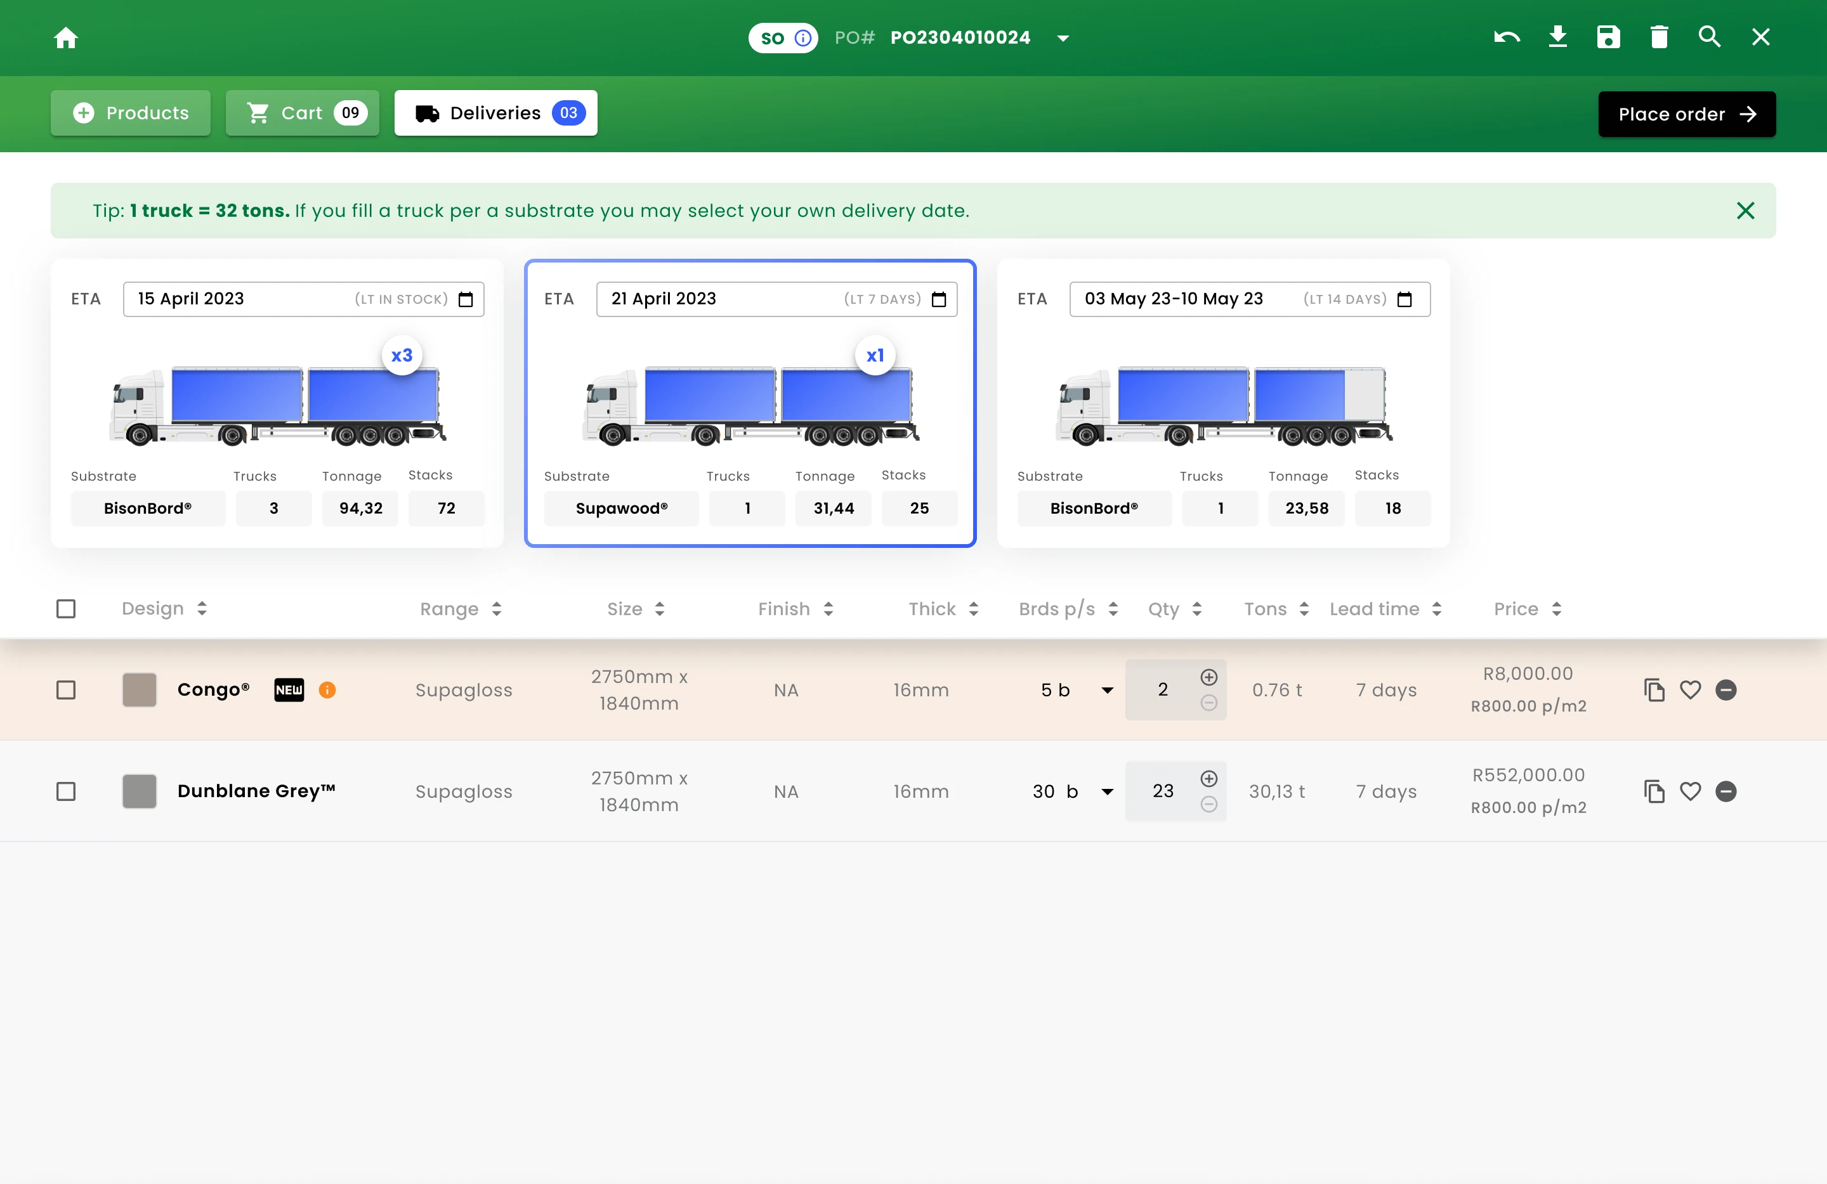Switch to the Cart tab
This screenshot has width=1827, height=1184.
click(303, 113)
